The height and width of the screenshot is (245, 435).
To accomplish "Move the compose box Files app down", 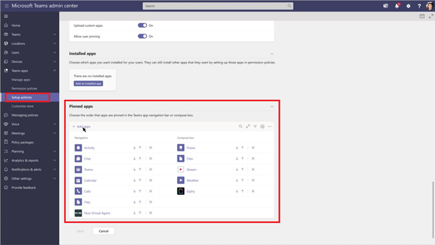I will [x=237, y=159].
